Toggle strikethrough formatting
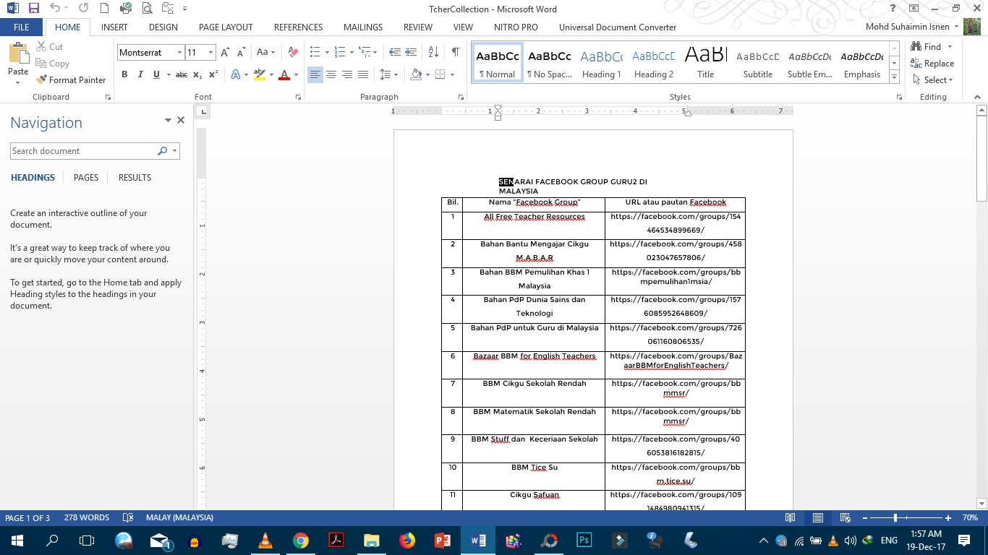Screen dimensions: 988x555 (182, 74)
